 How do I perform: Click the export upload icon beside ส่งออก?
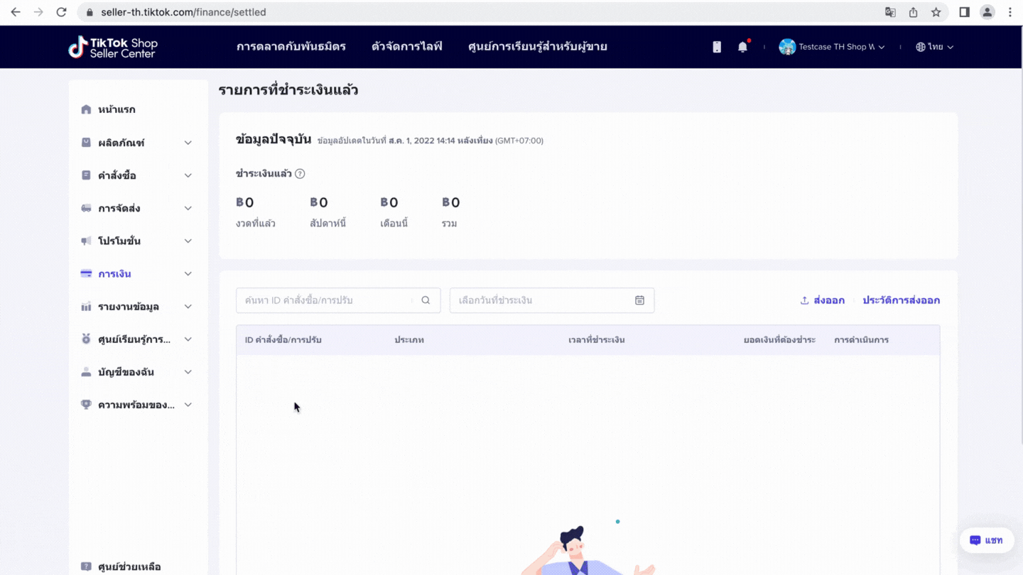805,300
